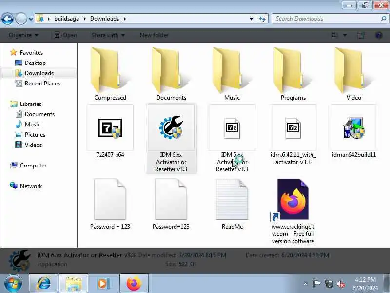Click buildsaga in the address breadcrumb
The width and height of the screenshot is (390, 293).
(66, 19)
